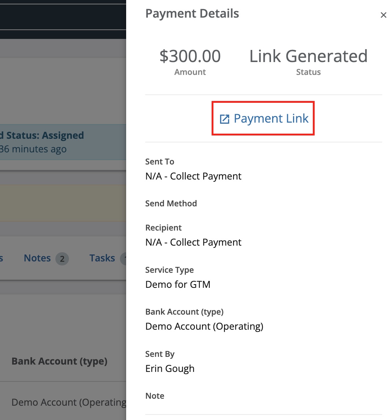Select the Status: Assigned banner
This screenshot has width=388, height=420.
63,142
